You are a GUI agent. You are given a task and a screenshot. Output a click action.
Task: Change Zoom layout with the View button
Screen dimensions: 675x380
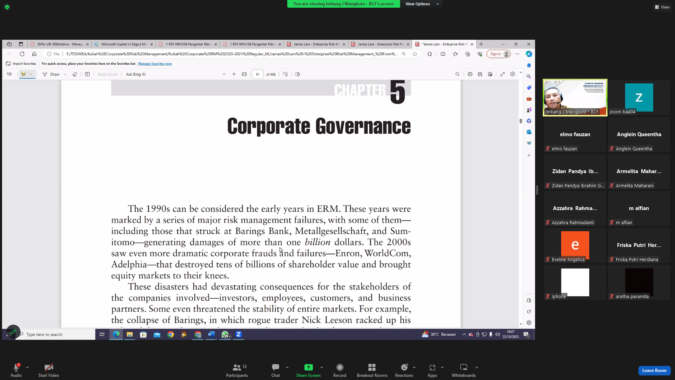click(662, 7)
